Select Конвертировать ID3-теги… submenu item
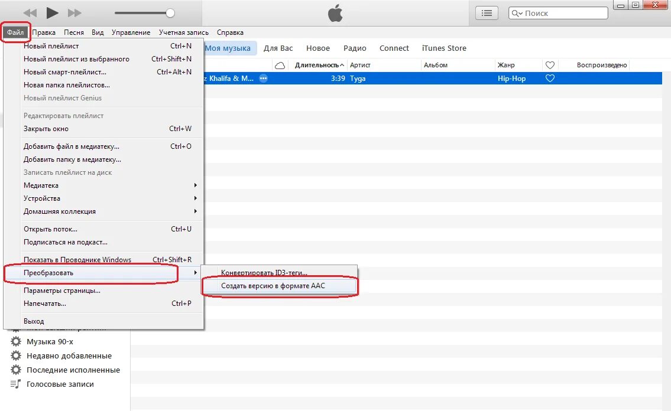This screenshot has height=411, width=671. (280, 273)
